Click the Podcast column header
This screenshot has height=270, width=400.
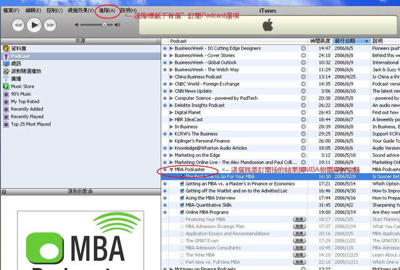click(x=238, y=41)
